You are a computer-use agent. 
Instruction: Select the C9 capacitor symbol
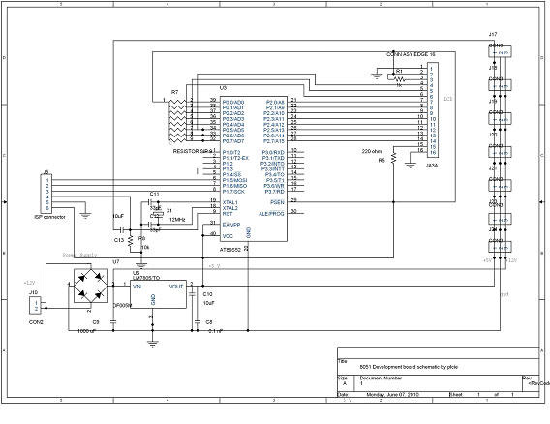coord(113,320)
